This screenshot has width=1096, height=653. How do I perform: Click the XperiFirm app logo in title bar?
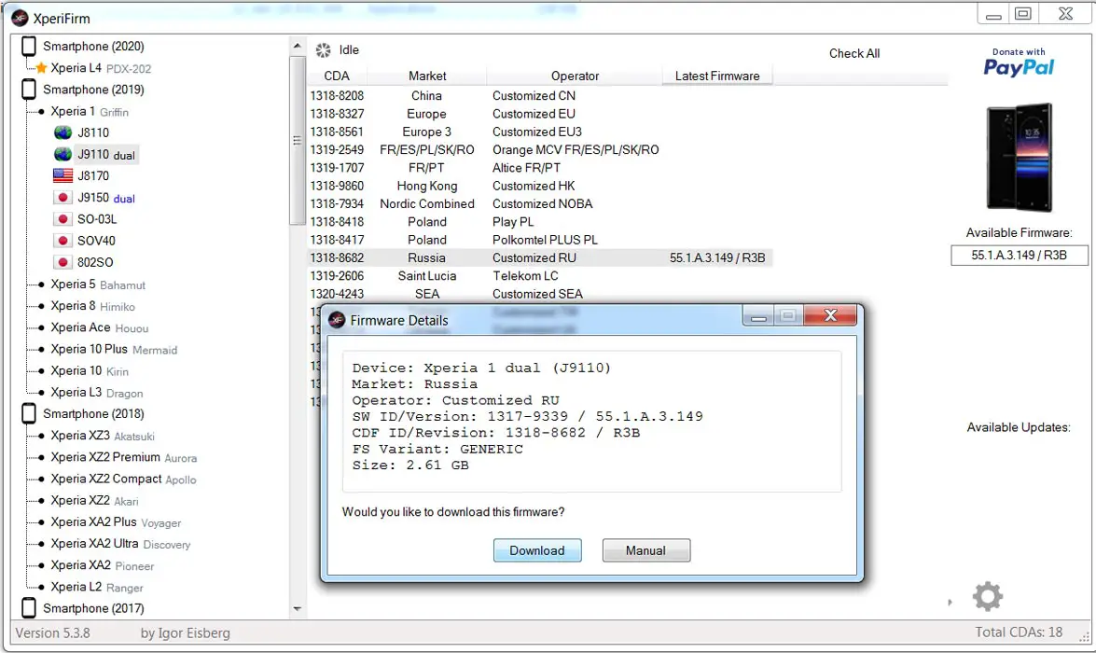click(x=20, y=18)
